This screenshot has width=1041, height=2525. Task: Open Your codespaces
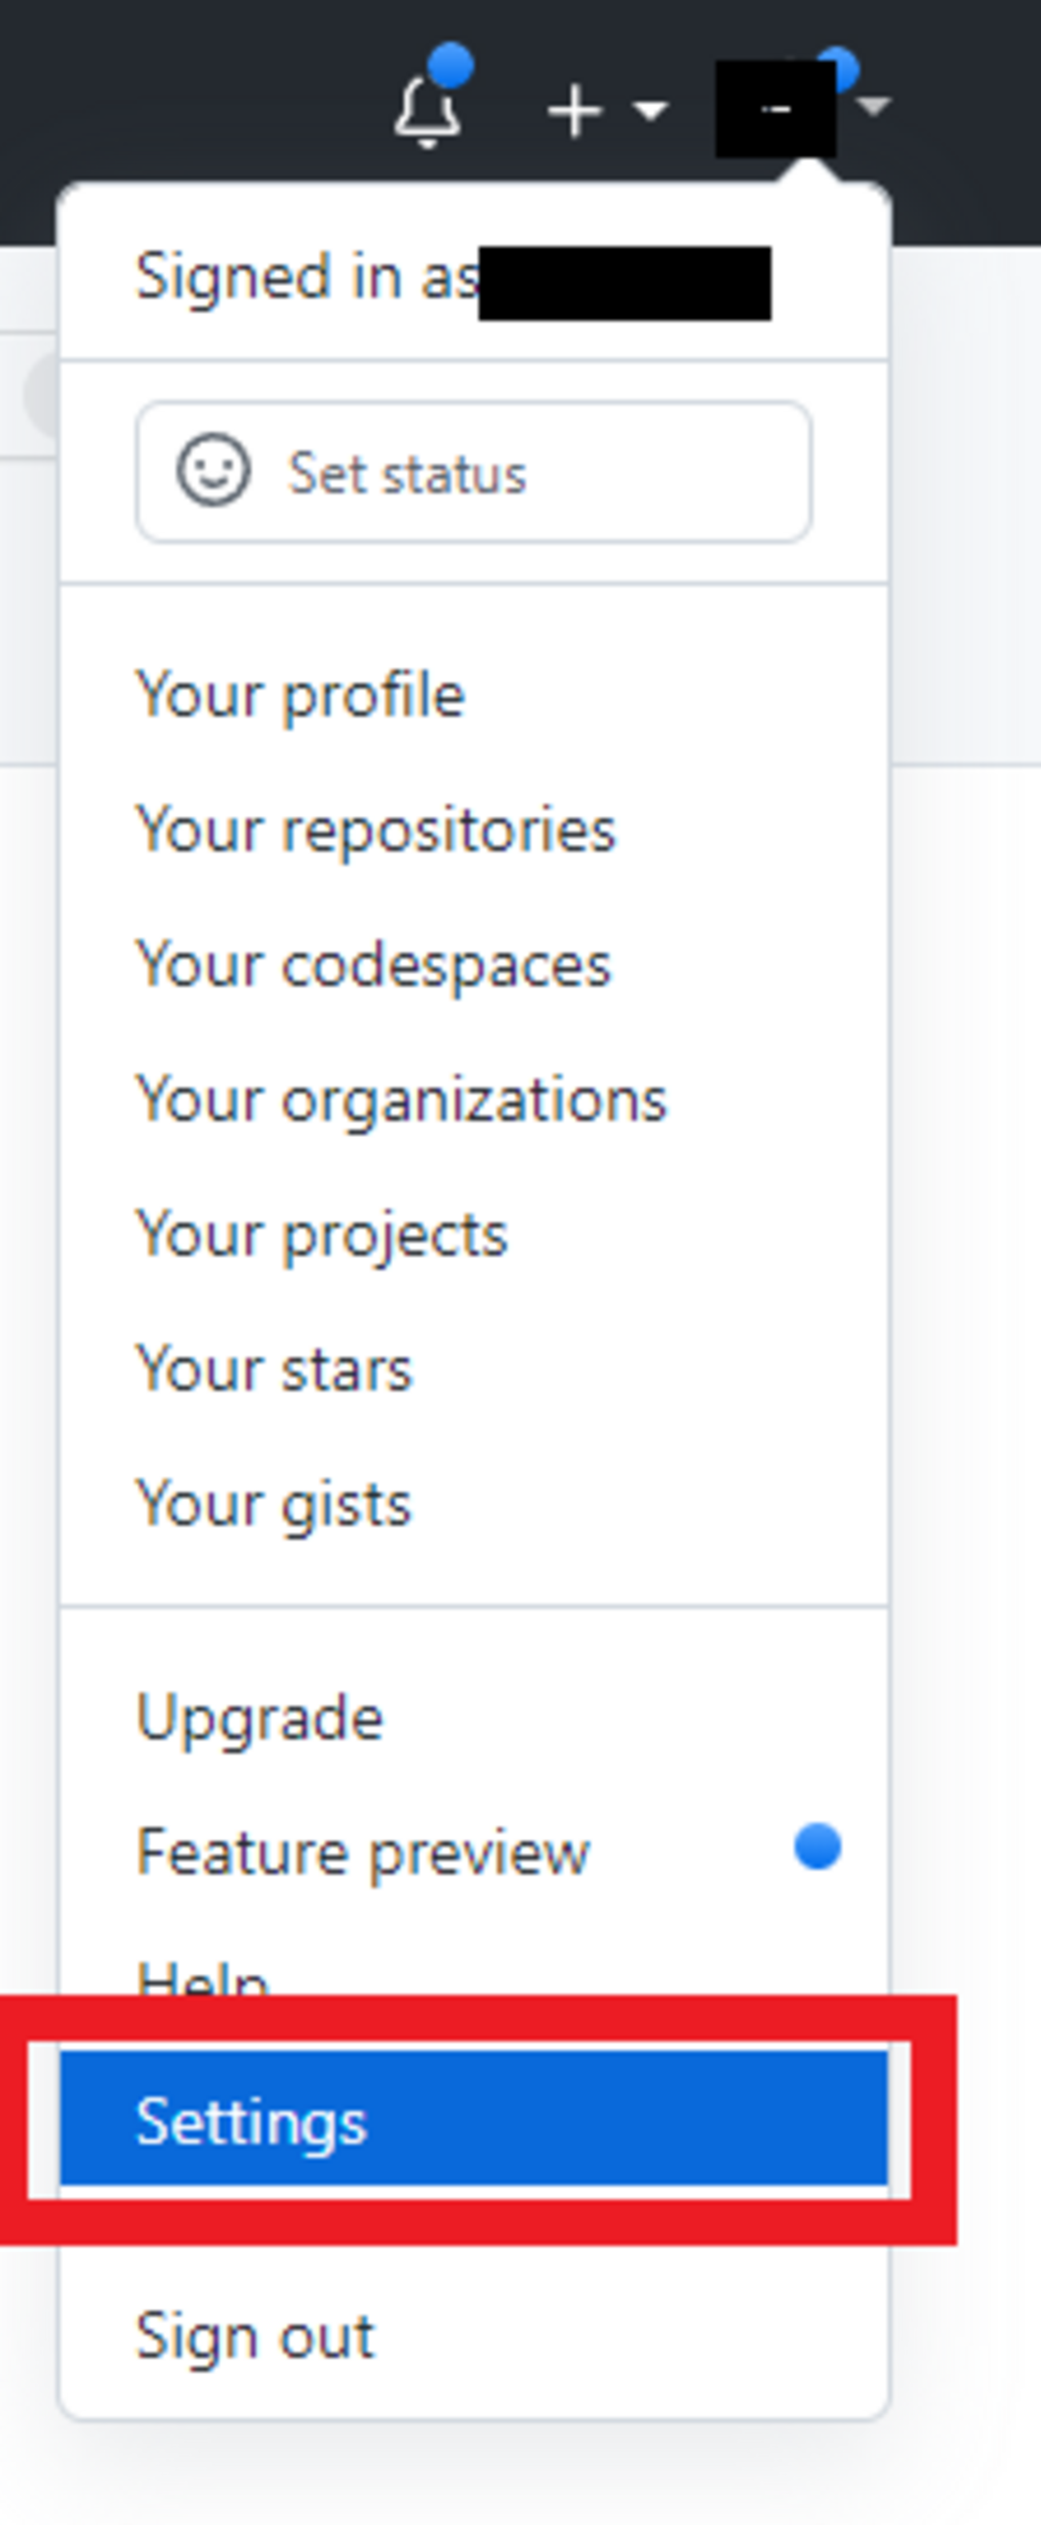(373, 966)
